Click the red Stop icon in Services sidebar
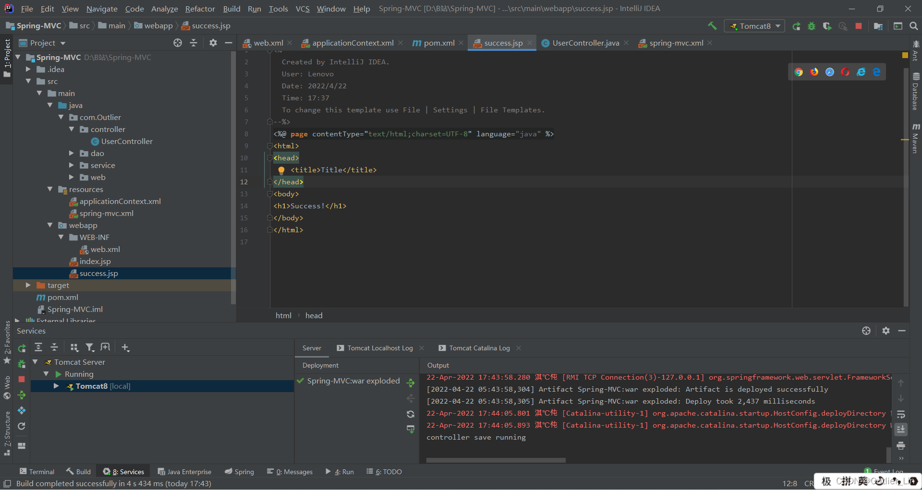The width and height of the screenshot is (922, 490). point(22,379)
